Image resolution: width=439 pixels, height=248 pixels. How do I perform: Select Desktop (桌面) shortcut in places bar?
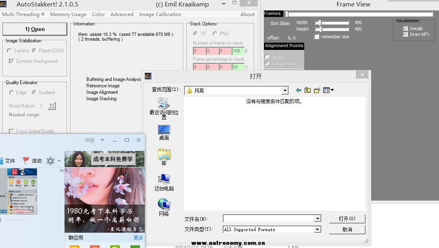pyautogui.click(x=164, y=133)
